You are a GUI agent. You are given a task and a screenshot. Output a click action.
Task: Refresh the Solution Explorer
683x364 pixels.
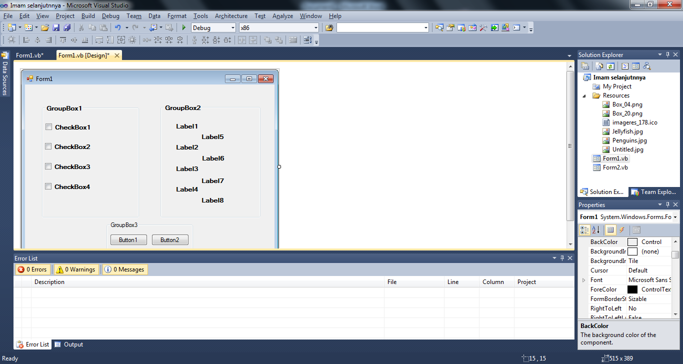610,66
